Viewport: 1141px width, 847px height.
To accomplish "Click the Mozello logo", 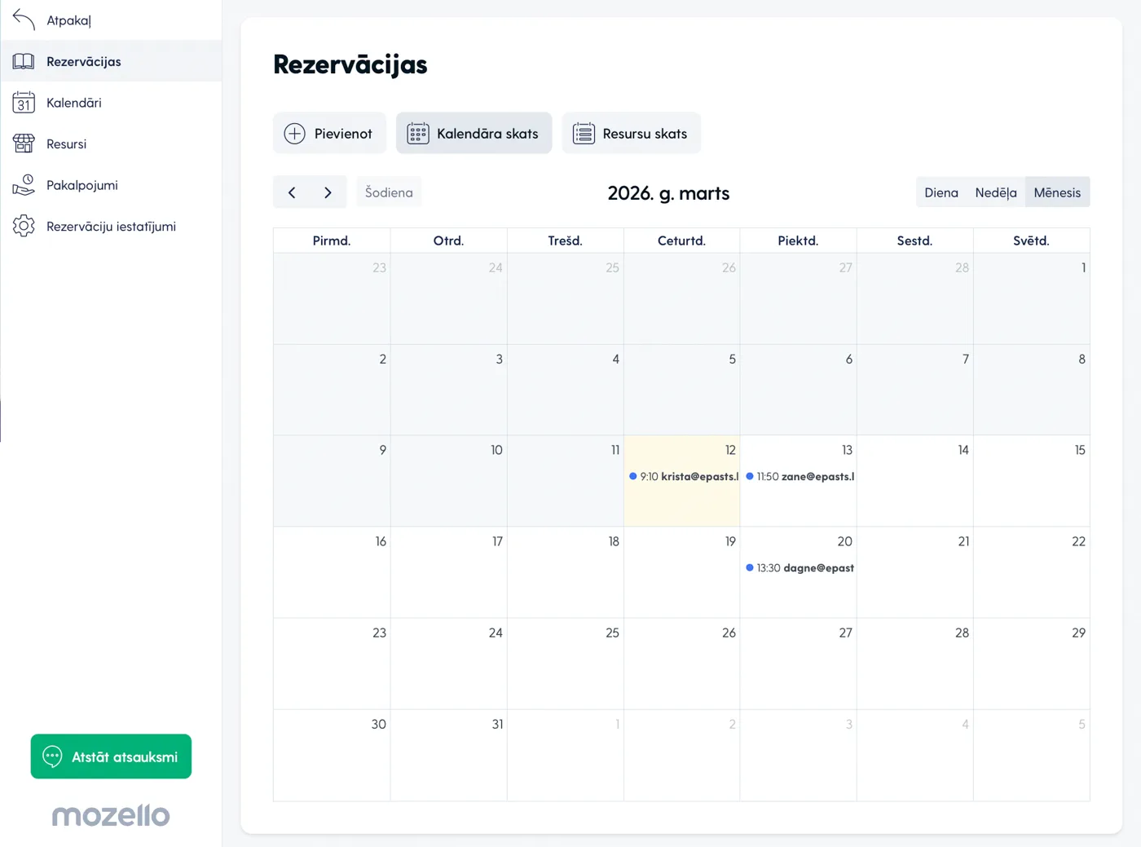I will click(x=111, y=814).
